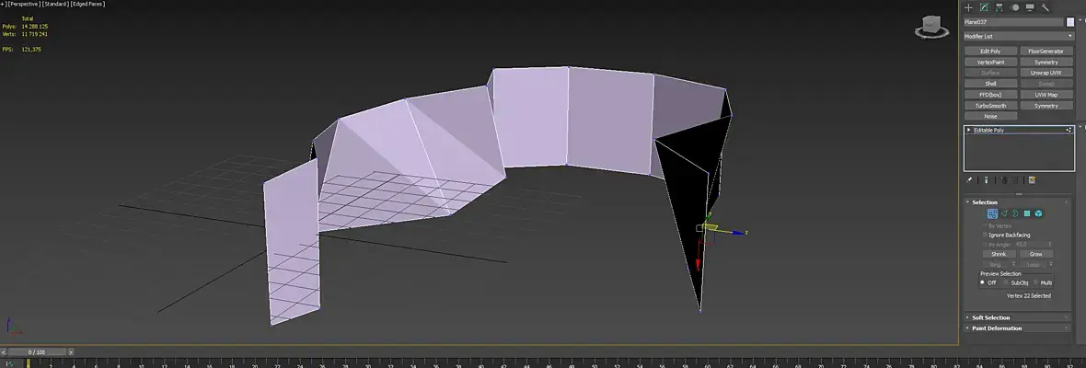Toggle By Vertex checkbox
The height and width of the screenshot is (368, 1086).
pos(986,225)
